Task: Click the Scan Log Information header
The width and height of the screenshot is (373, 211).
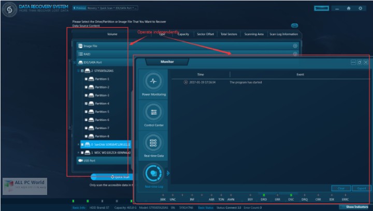Action: (283, 34)
